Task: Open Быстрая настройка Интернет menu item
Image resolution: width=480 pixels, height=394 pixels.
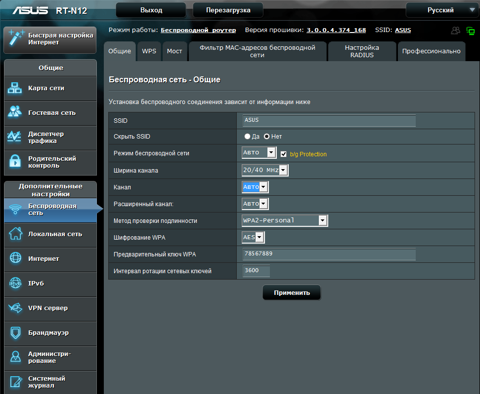Action: point(50,40)
